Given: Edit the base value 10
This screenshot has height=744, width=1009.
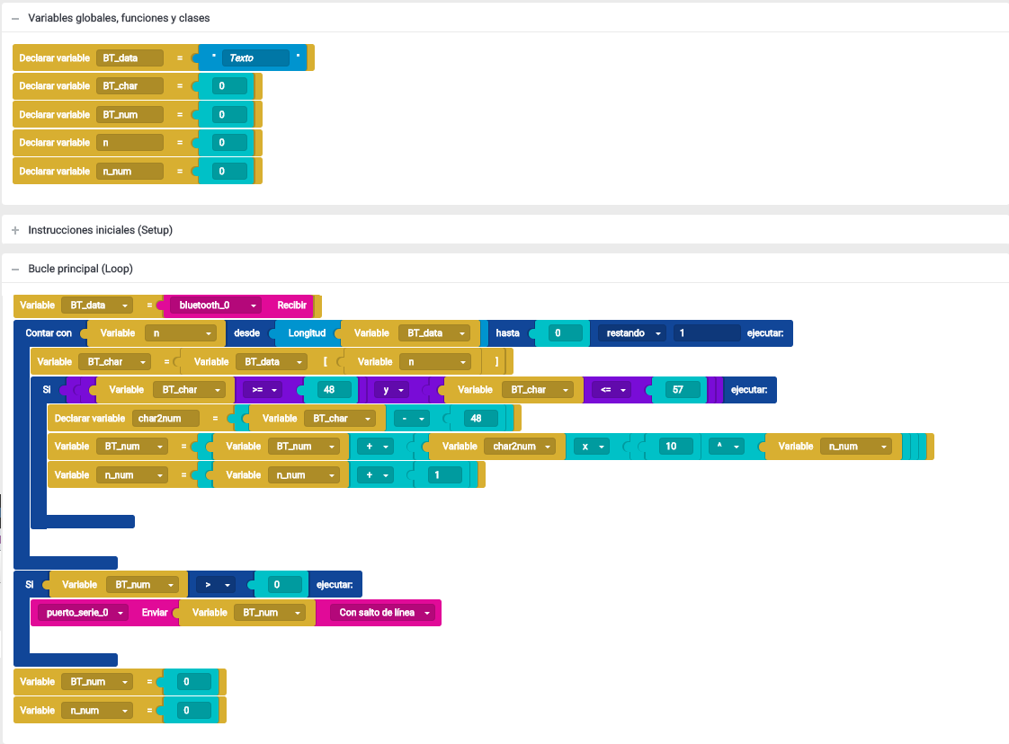Looking at the screenshot, I should [676, 447].
